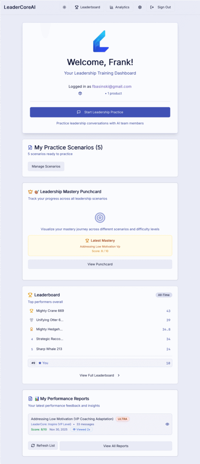Click the eye icon on the Low Motivation report
This screenshot has height=464, width=200.
167,424
